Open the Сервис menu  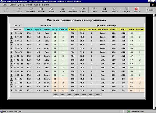coord(37,5)
